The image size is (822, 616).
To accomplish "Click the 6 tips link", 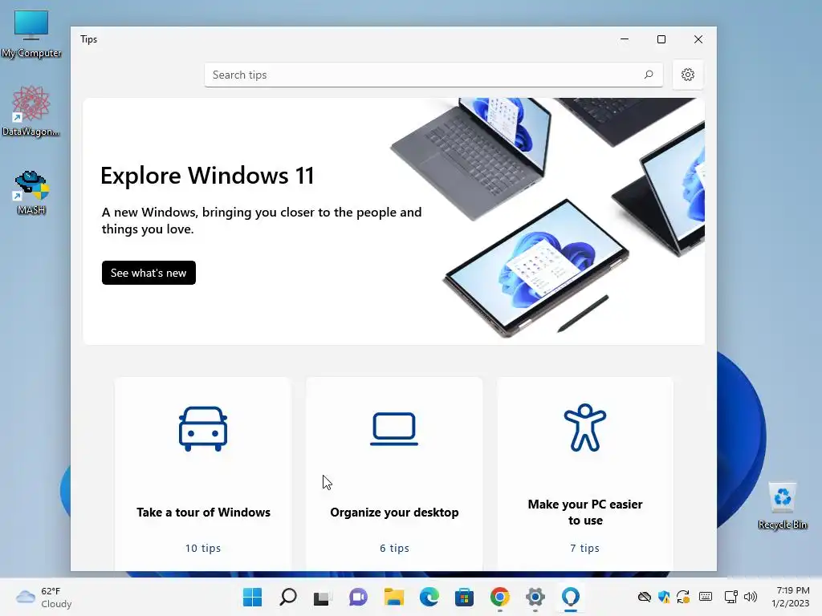I will pyautogui.click(x=394, y=548).
